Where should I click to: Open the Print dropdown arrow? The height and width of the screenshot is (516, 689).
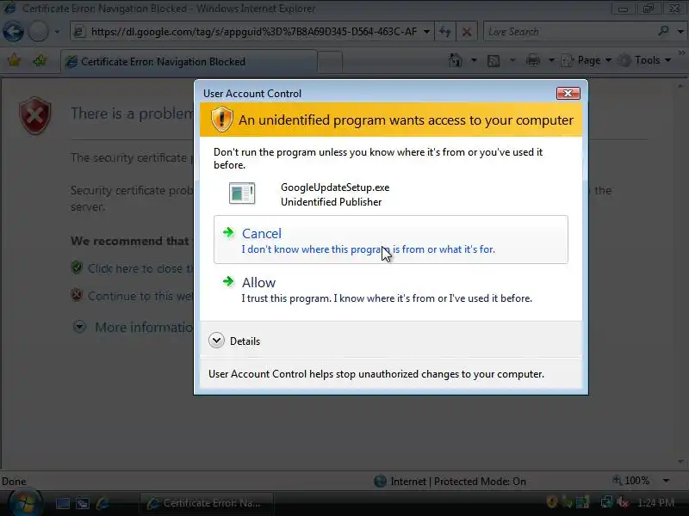[551, 60]
